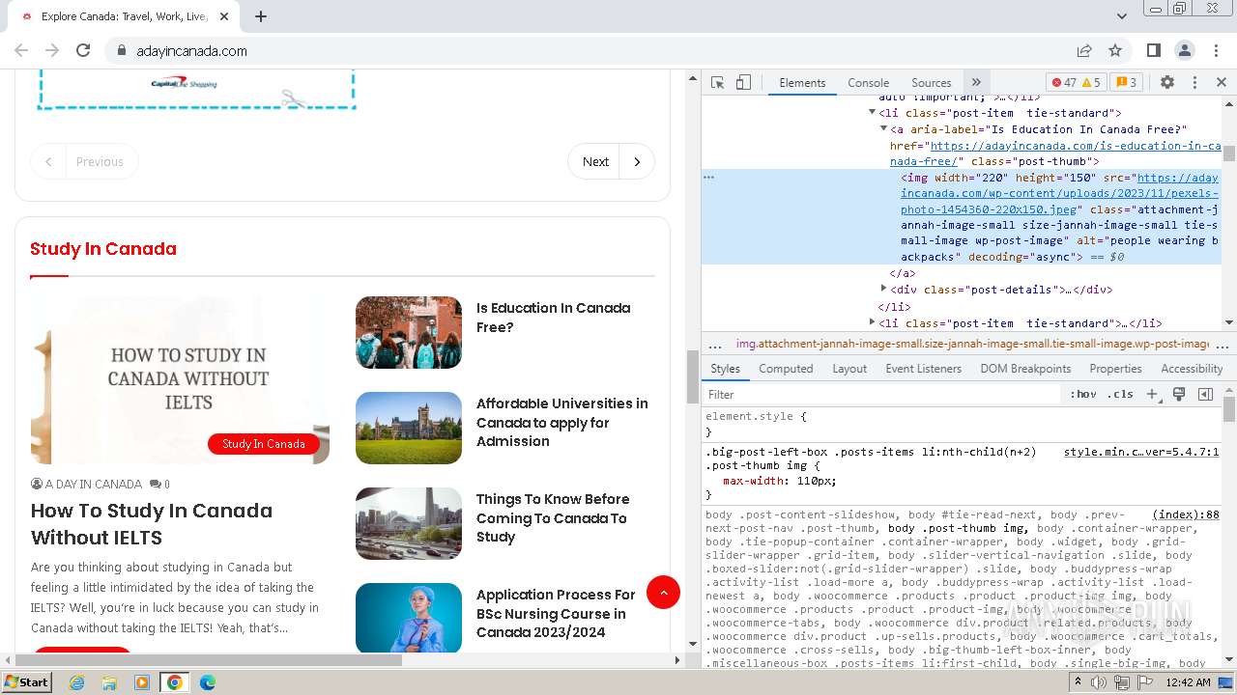Open the Windows Start menu

[27, 682]
